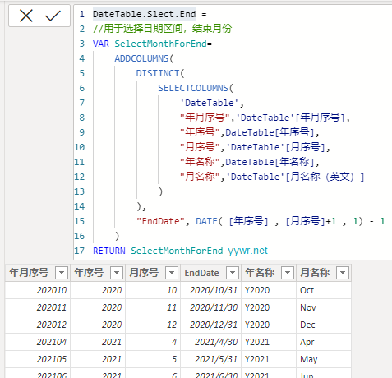The width and height of the screenshot is (392, 378).
Task: Click SELECTCOLUMNS function on line 6
Action: point(193,88)
